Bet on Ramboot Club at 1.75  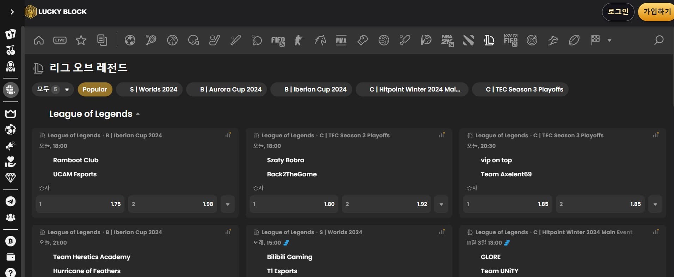click(80, 204)
